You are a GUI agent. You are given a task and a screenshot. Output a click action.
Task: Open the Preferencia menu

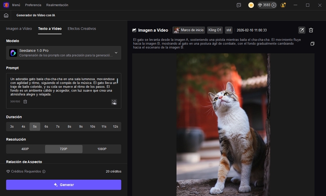33,5
